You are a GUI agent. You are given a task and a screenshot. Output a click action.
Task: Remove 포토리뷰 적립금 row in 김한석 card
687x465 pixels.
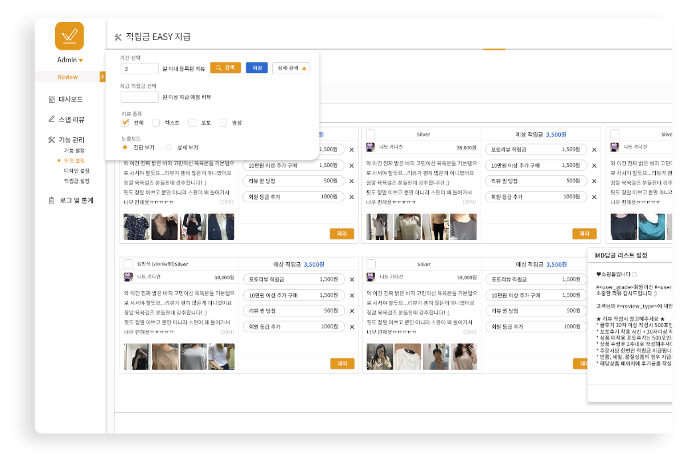[x=352, y=279]
